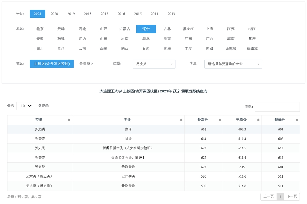Choose the 北京 region option

coord(40,29)
